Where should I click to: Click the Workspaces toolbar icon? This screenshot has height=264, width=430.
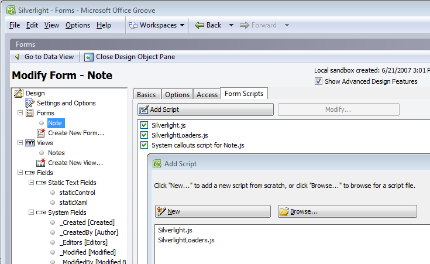tap(133, 25)
